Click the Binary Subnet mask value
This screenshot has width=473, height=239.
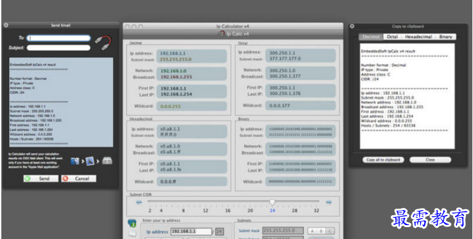pyautogui.click(x=300, y=135)
